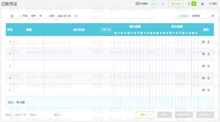Click the 保存 save button
Viewport: 220px width, 122px height.
click(164, 115)
